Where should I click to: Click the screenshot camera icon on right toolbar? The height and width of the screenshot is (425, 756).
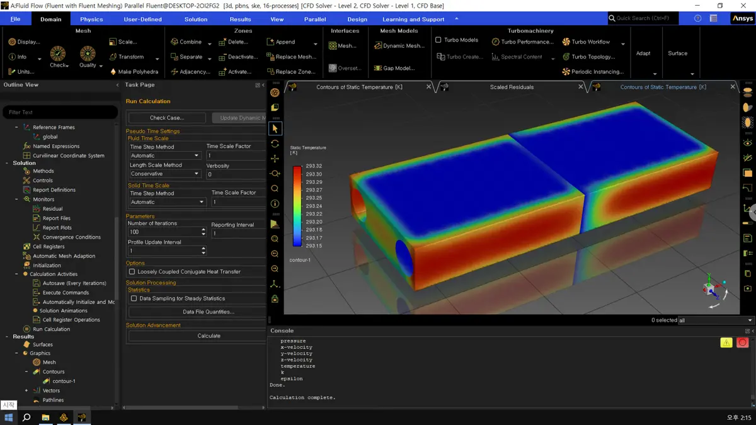pyautogui.click(x=748, y=288)
